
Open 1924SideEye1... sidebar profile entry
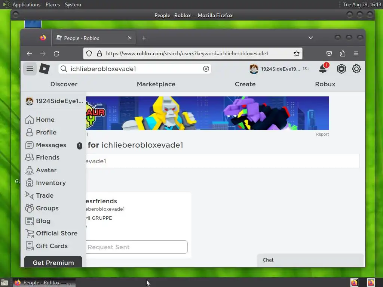(55, 101)
